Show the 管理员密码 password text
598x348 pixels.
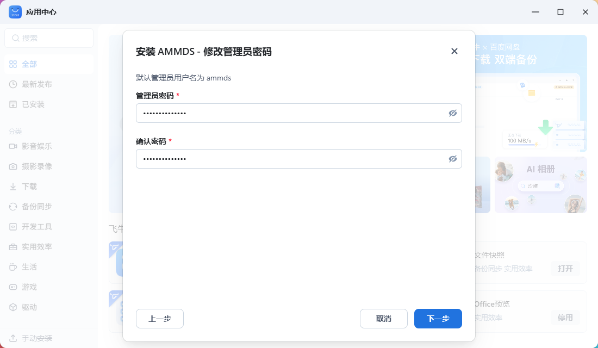(x=453, y=113)
